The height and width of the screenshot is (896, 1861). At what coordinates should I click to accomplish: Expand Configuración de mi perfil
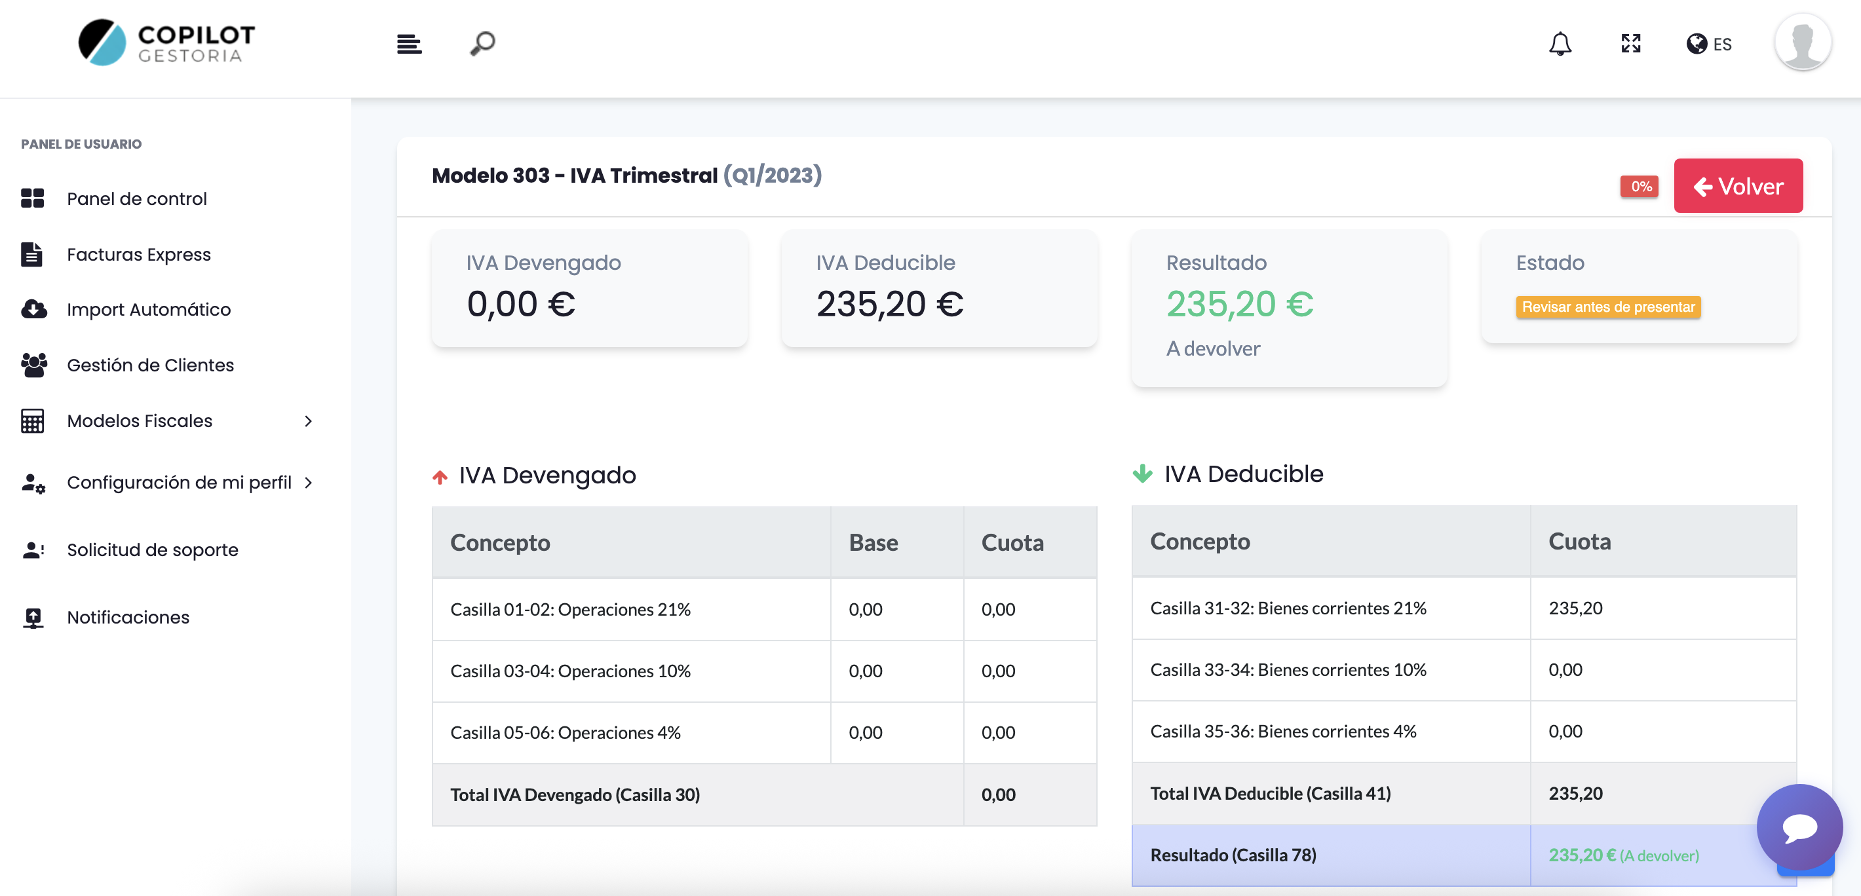[x=310, y=481]
